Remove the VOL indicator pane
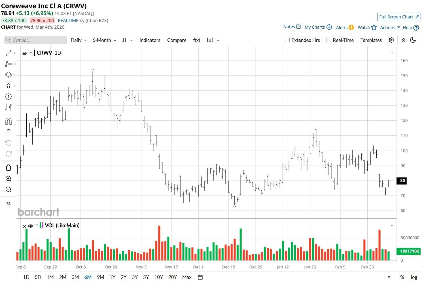The width and height of the screenshot is (422, 284). 24,226
